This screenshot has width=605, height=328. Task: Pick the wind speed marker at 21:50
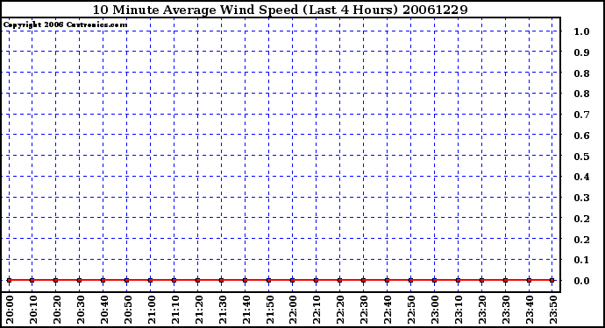coord(269,280)
